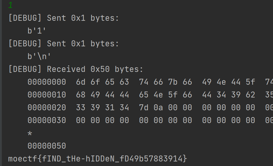
Task: Click hex byte group "44 34 39 62"
Action: pos(228,95)
